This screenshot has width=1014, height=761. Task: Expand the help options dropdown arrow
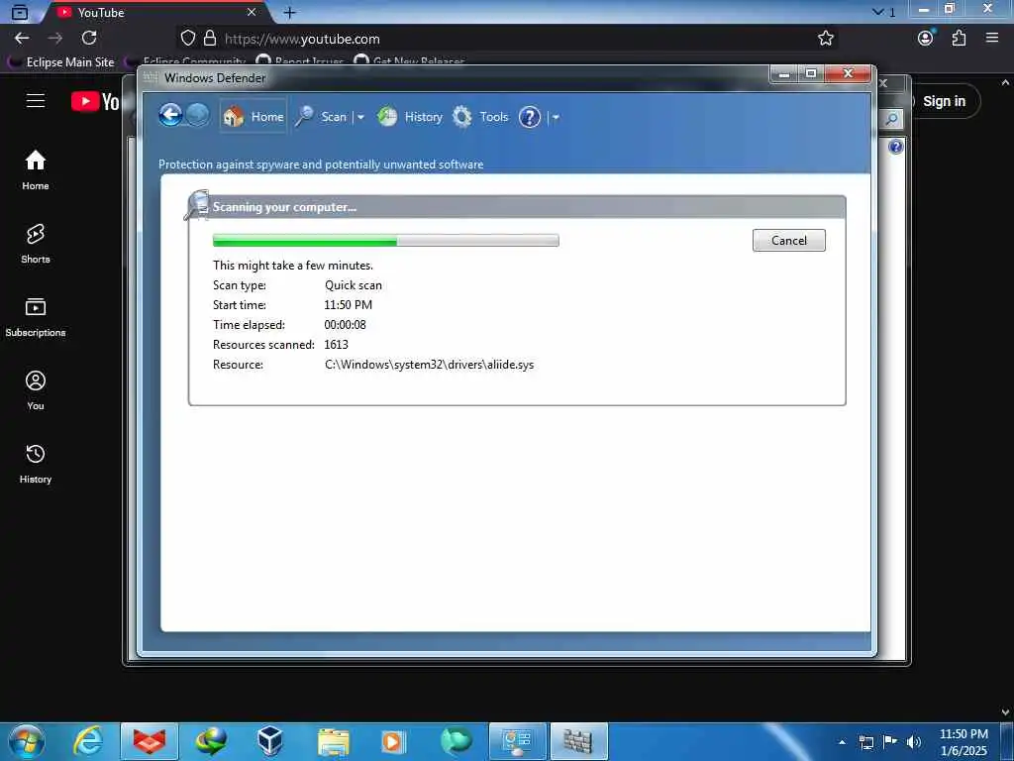pyautogui.click(x=556, y=117)
